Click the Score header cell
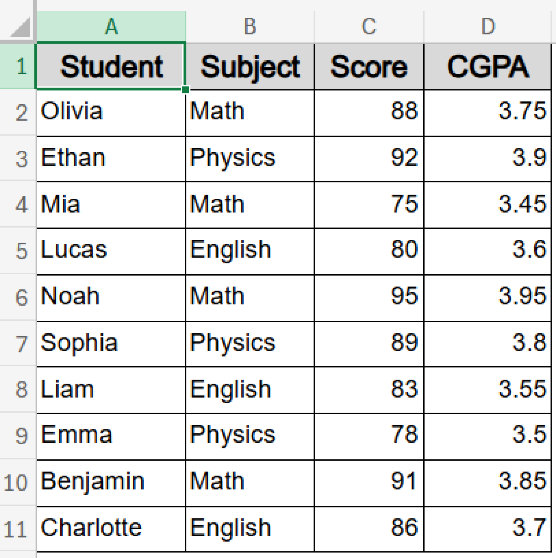Image resolution: width=556 pixels, height=558 pixels. click(x=369, y=66)
